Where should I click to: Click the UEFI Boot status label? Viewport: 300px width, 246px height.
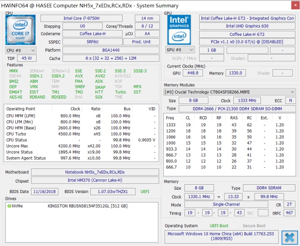(x=219, y=226)
